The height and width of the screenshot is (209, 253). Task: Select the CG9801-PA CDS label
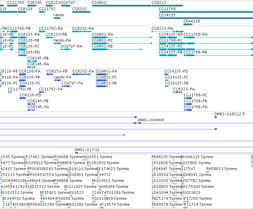106,71
